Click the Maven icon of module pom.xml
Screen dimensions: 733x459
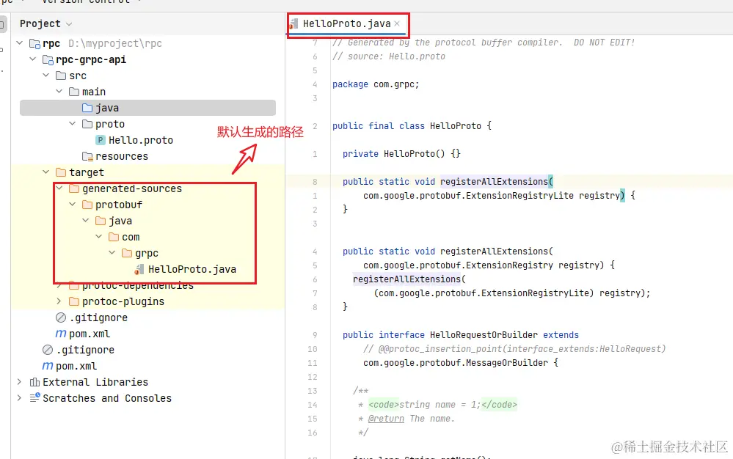pos(61,334)
